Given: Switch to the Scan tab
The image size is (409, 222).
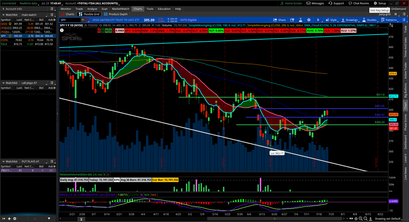Looking at the screenshot, I should (105, 9).
